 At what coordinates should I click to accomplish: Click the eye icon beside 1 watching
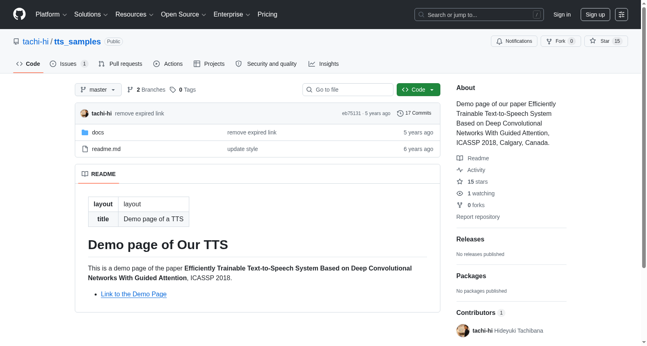[460, 193]
